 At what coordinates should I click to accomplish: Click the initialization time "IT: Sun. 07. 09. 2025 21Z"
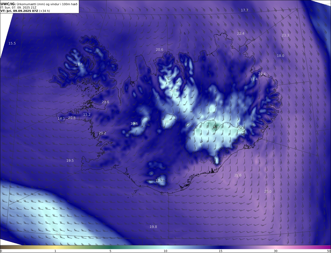tap(18, 8)
